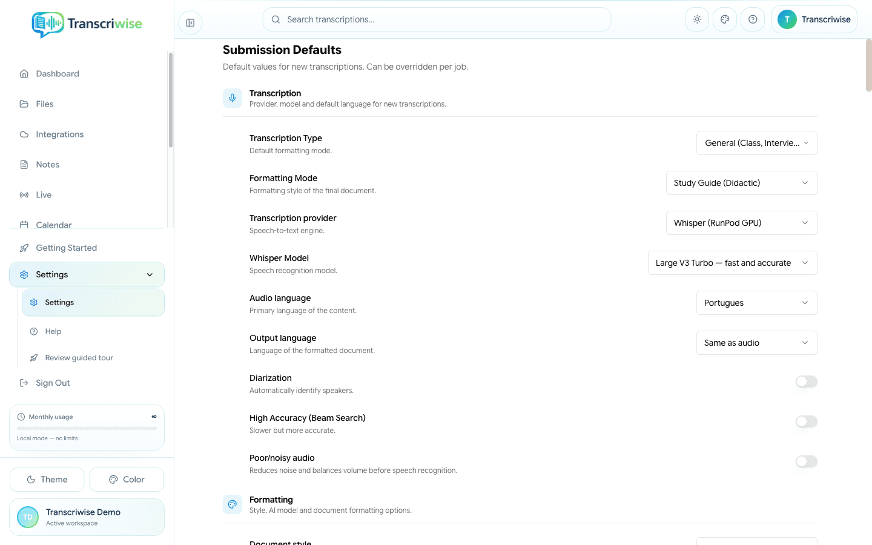Open the Whisper Model dropdown
Viewport: 872px width, 545px height.
(733, 263)
